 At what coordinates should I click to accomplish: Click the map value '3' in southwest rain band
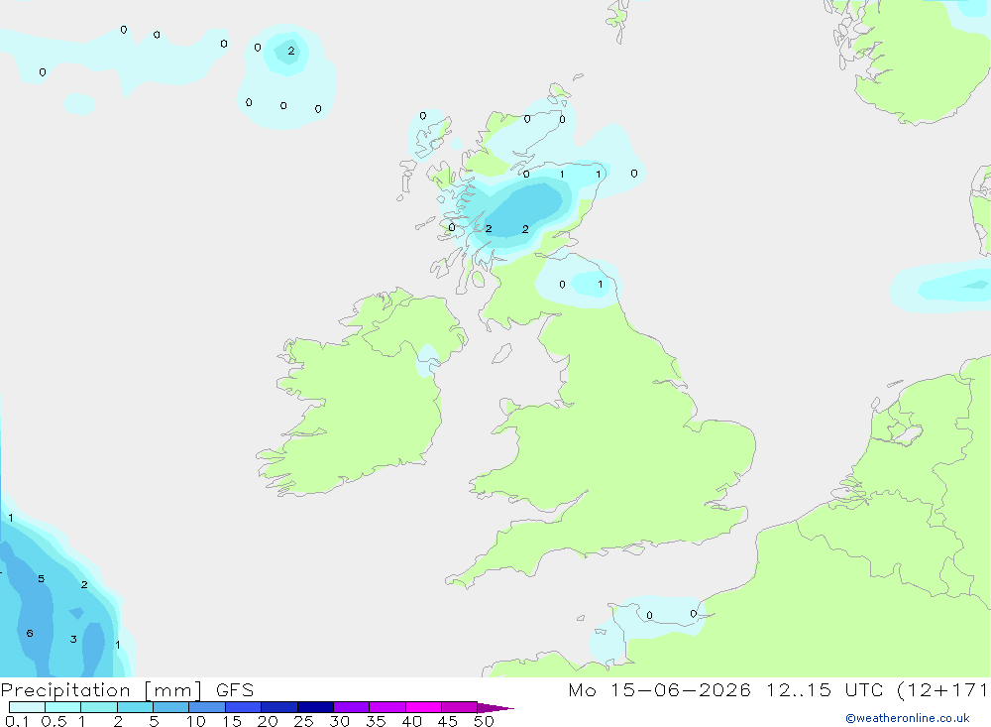pyautogui.click(x=73, y=639)
